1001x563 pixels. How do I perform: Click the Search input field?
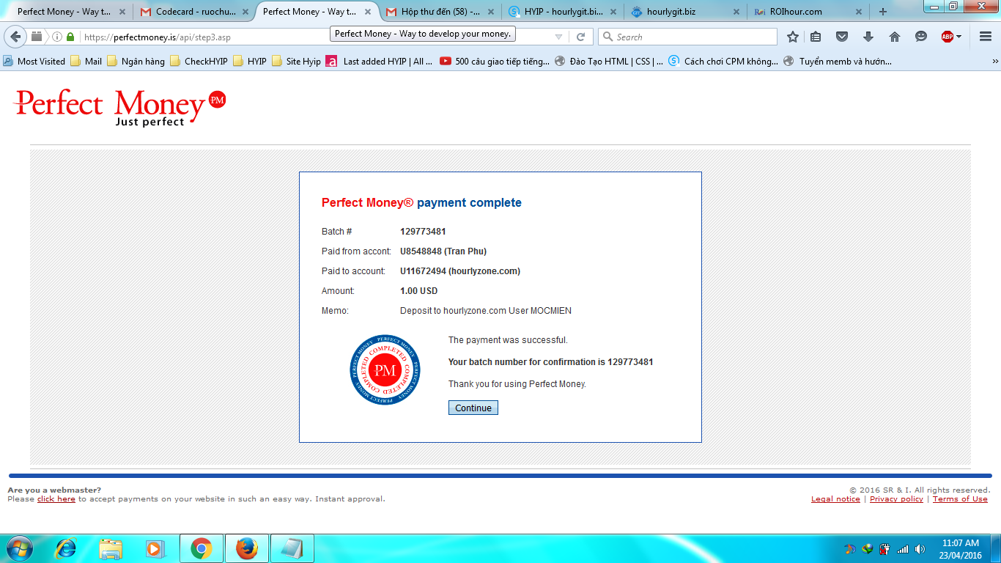687,37
